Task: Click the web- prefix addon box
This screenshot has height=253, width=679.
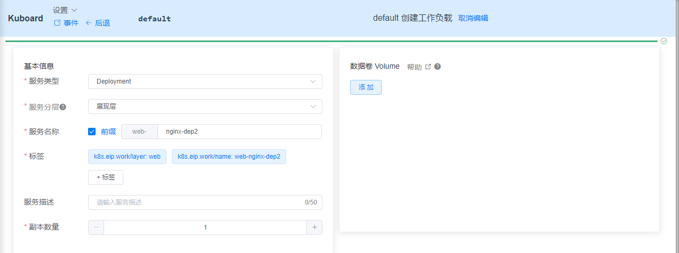Action: coord(140,132)
